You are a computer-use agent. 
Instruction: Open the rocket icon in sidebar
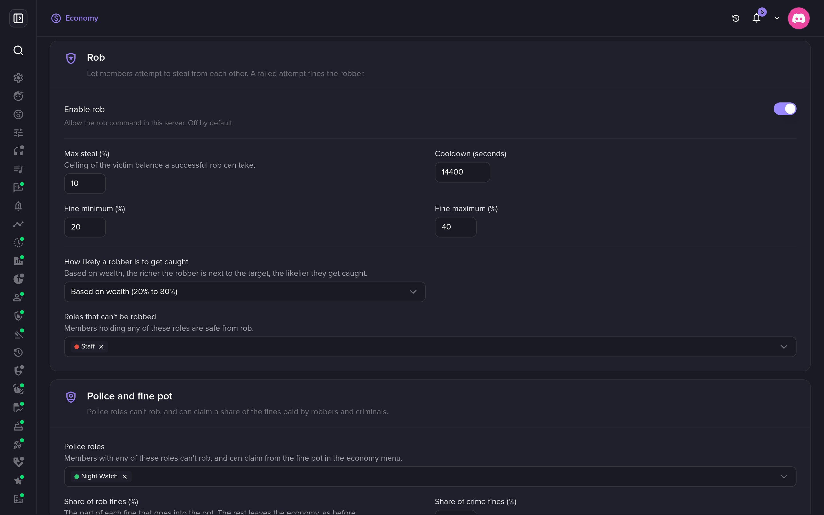coord(18,444)
